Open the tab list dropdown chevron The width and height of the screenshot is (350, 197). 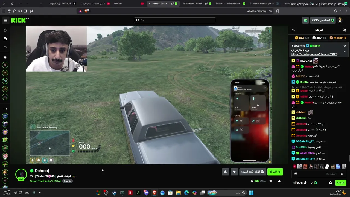pos(27,4)
